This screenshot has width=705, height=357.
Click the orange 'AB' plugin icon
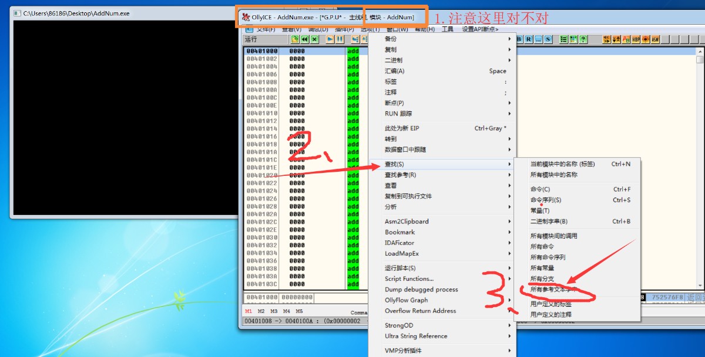click(626, 39)
